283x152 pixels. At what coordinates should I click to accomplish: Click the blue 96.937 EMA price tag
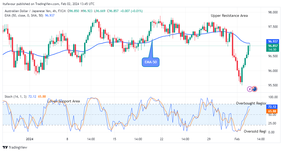[x=273, y=41]
